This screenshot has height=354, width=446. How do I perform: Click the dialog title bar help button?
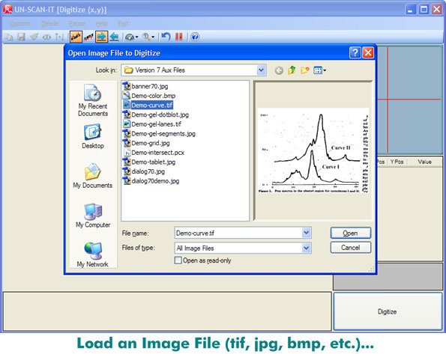[x=355, y=52]
